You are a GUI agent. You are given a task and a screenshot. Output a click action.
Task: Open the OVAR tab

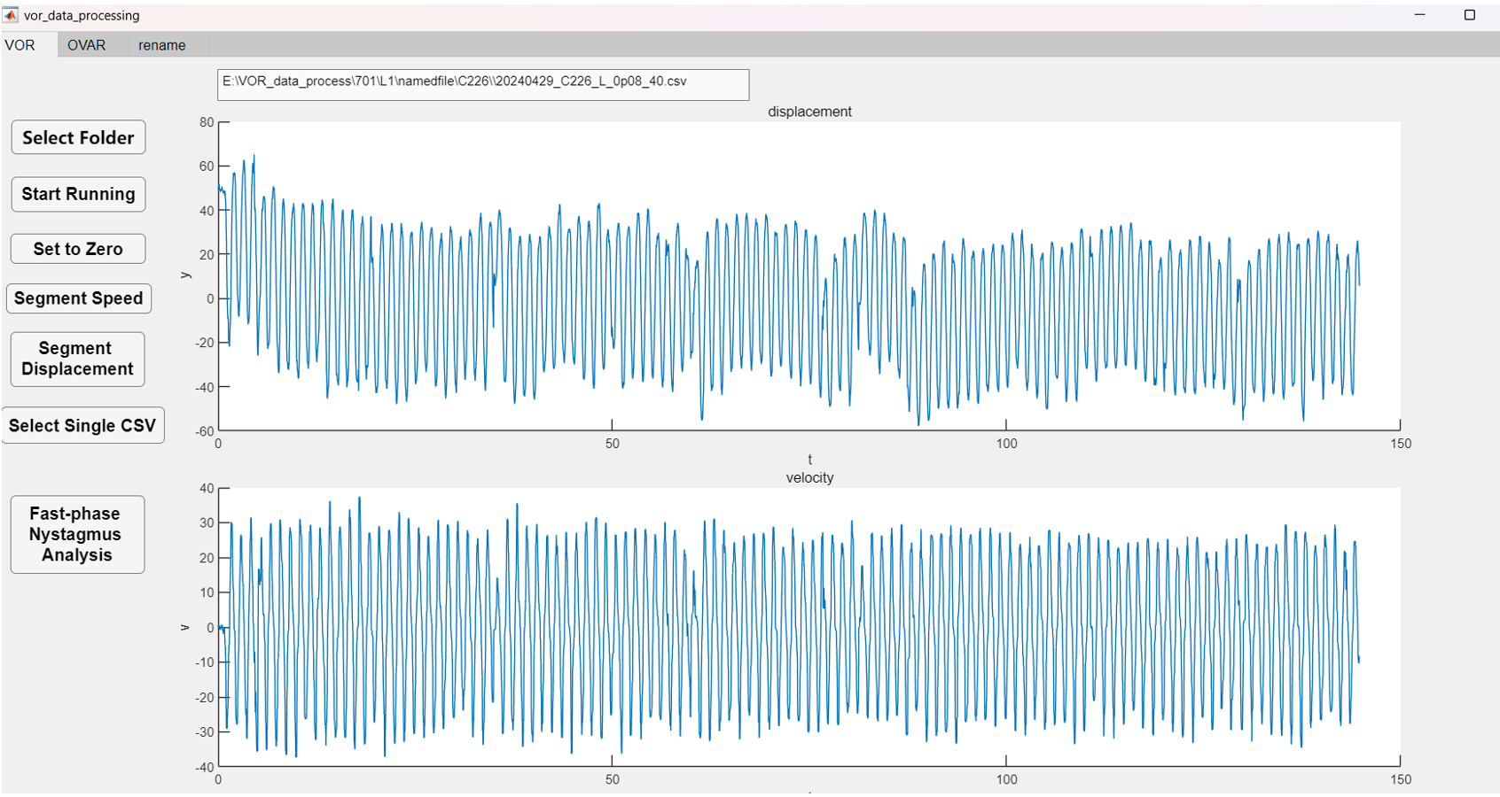(x=86, y=45)
